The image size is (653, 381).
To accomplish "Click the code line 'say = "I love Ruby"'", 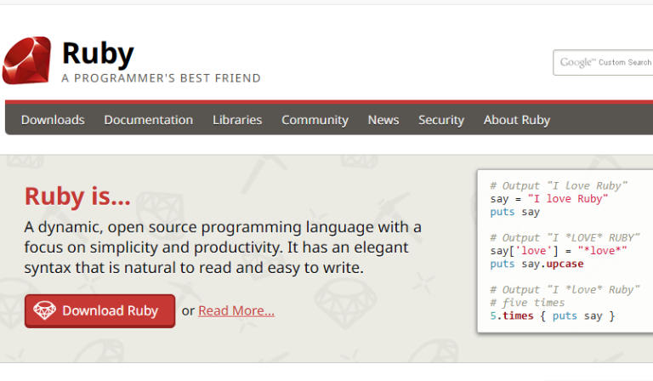I will (x=549, y=199).
